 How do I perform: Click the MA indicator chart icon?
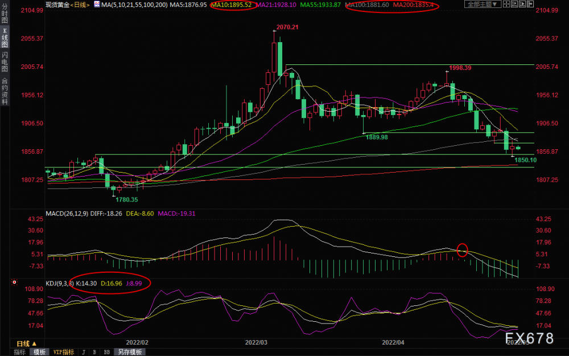click(97, 5)
